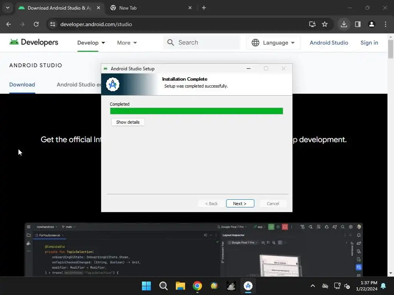Open the muted volume tray icon
The width and height of the screenshot is (394, 295).
pyautogui.click(x=347, y=286)
